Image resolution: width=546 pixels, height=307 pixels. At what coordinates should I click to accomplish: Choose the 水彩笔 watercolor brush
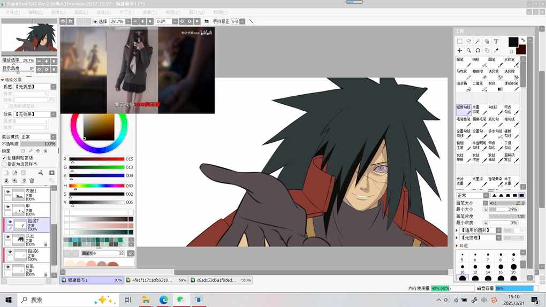click(512, 62)
